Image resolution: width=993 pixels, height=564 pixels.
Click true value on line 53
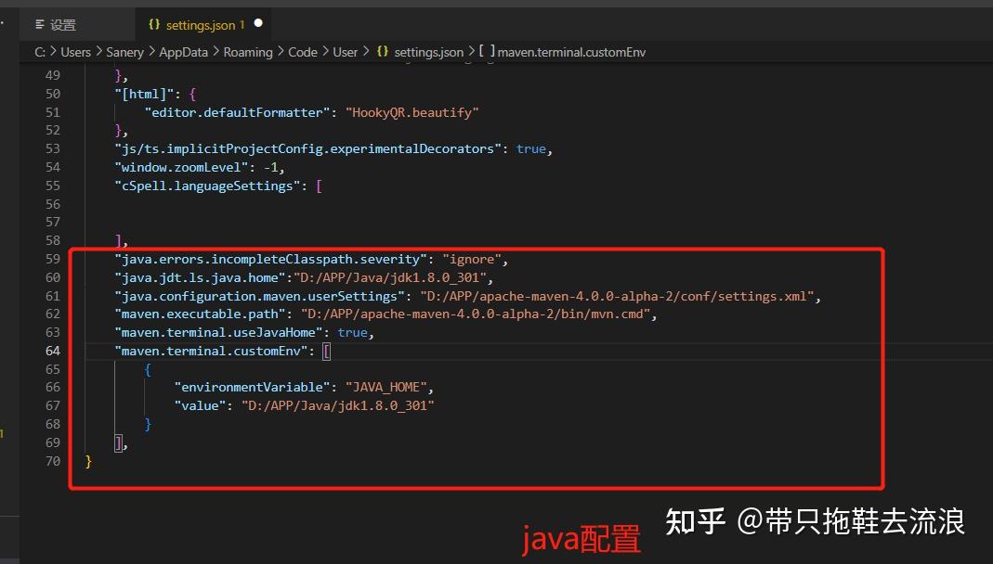tap(530, 149)
